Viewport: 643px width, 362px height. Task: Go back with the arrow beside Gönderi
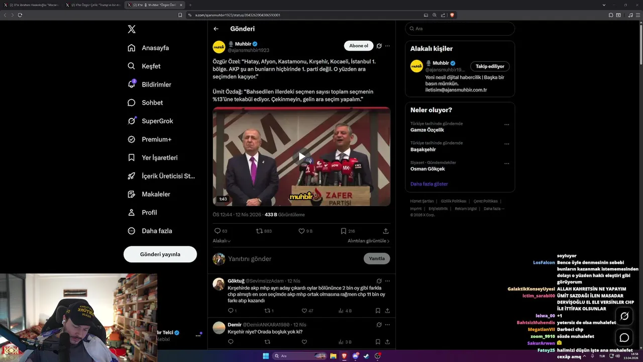tap(216, 29)
